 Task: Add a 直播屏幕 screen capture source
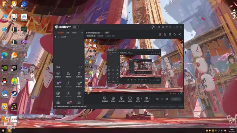105,99
